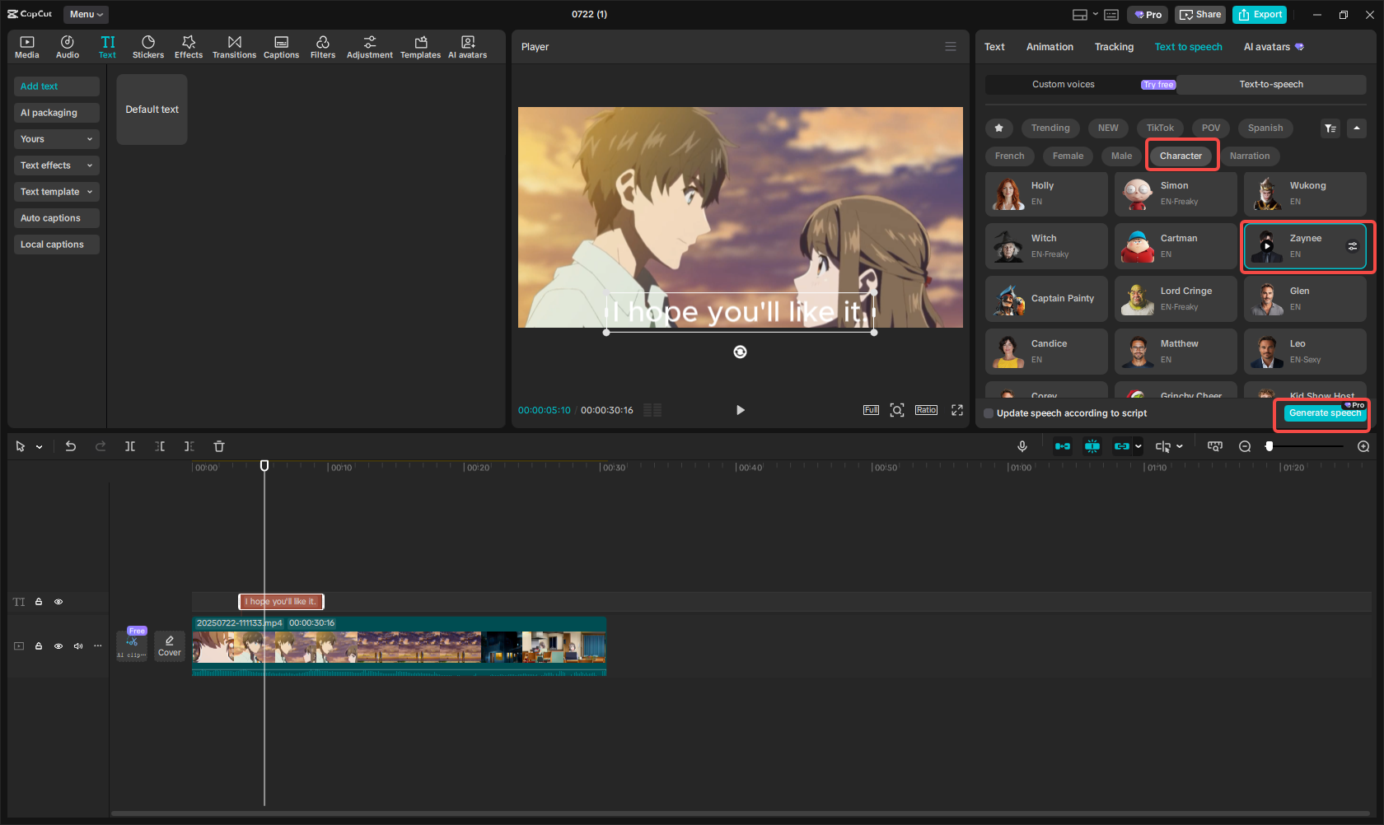Open the selection tool dropdown arrow
1384x825 pixels.
37,445
